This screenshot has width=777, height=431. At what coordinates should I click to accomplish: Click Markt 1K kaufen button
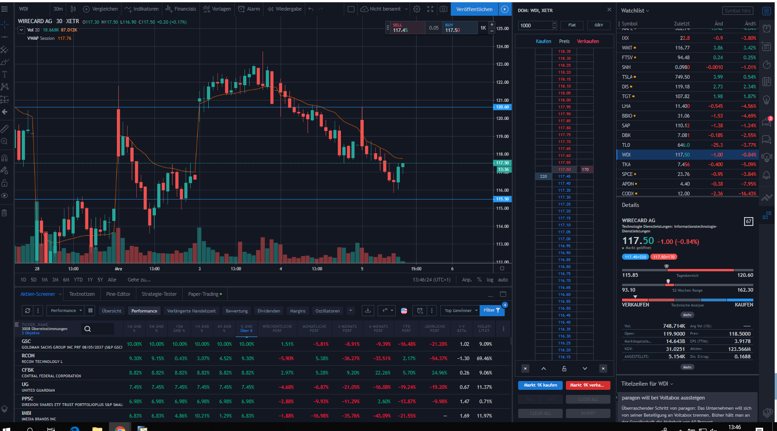(x=540, y=385)
